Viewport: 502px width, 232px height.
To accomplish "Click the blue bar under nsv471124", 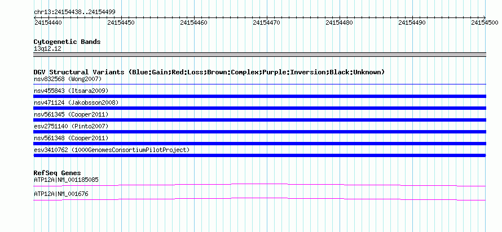I will pyautogui.click(x=259, y=108).
